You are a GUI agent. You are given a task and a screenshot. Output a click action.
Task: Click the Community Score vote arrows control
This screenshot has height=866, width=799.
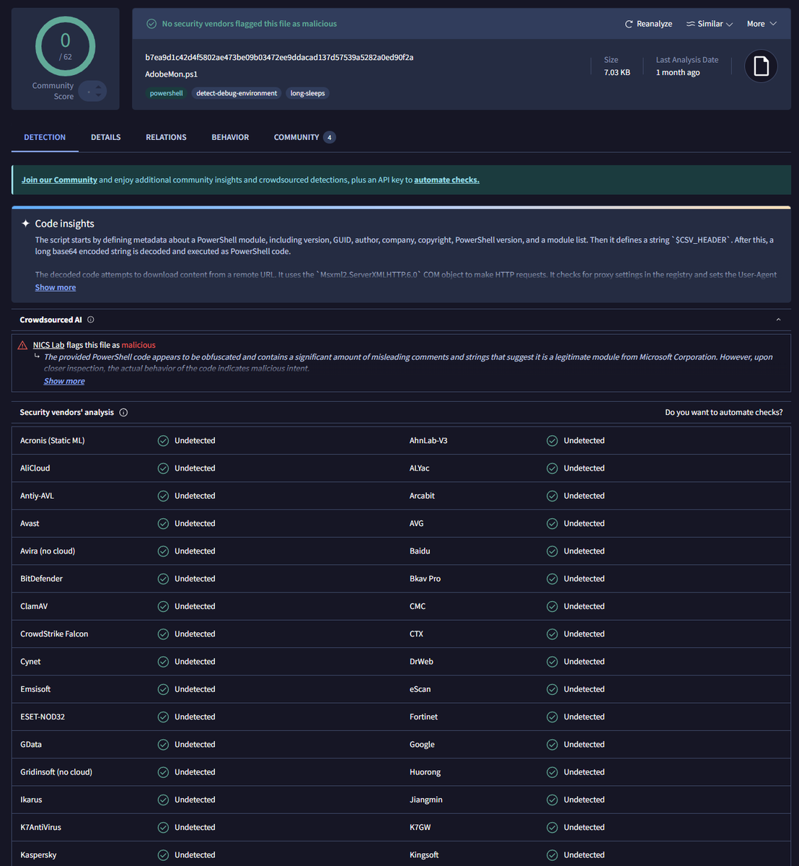92,92
